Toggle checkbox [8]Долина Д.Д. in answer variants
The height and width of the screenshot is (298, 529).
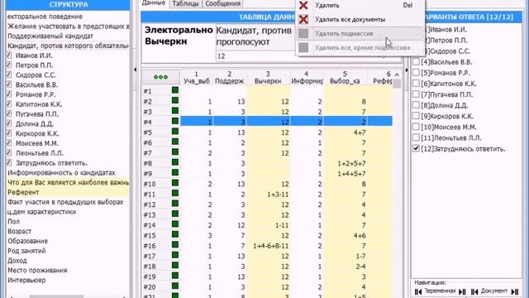(x=416, y=105)
